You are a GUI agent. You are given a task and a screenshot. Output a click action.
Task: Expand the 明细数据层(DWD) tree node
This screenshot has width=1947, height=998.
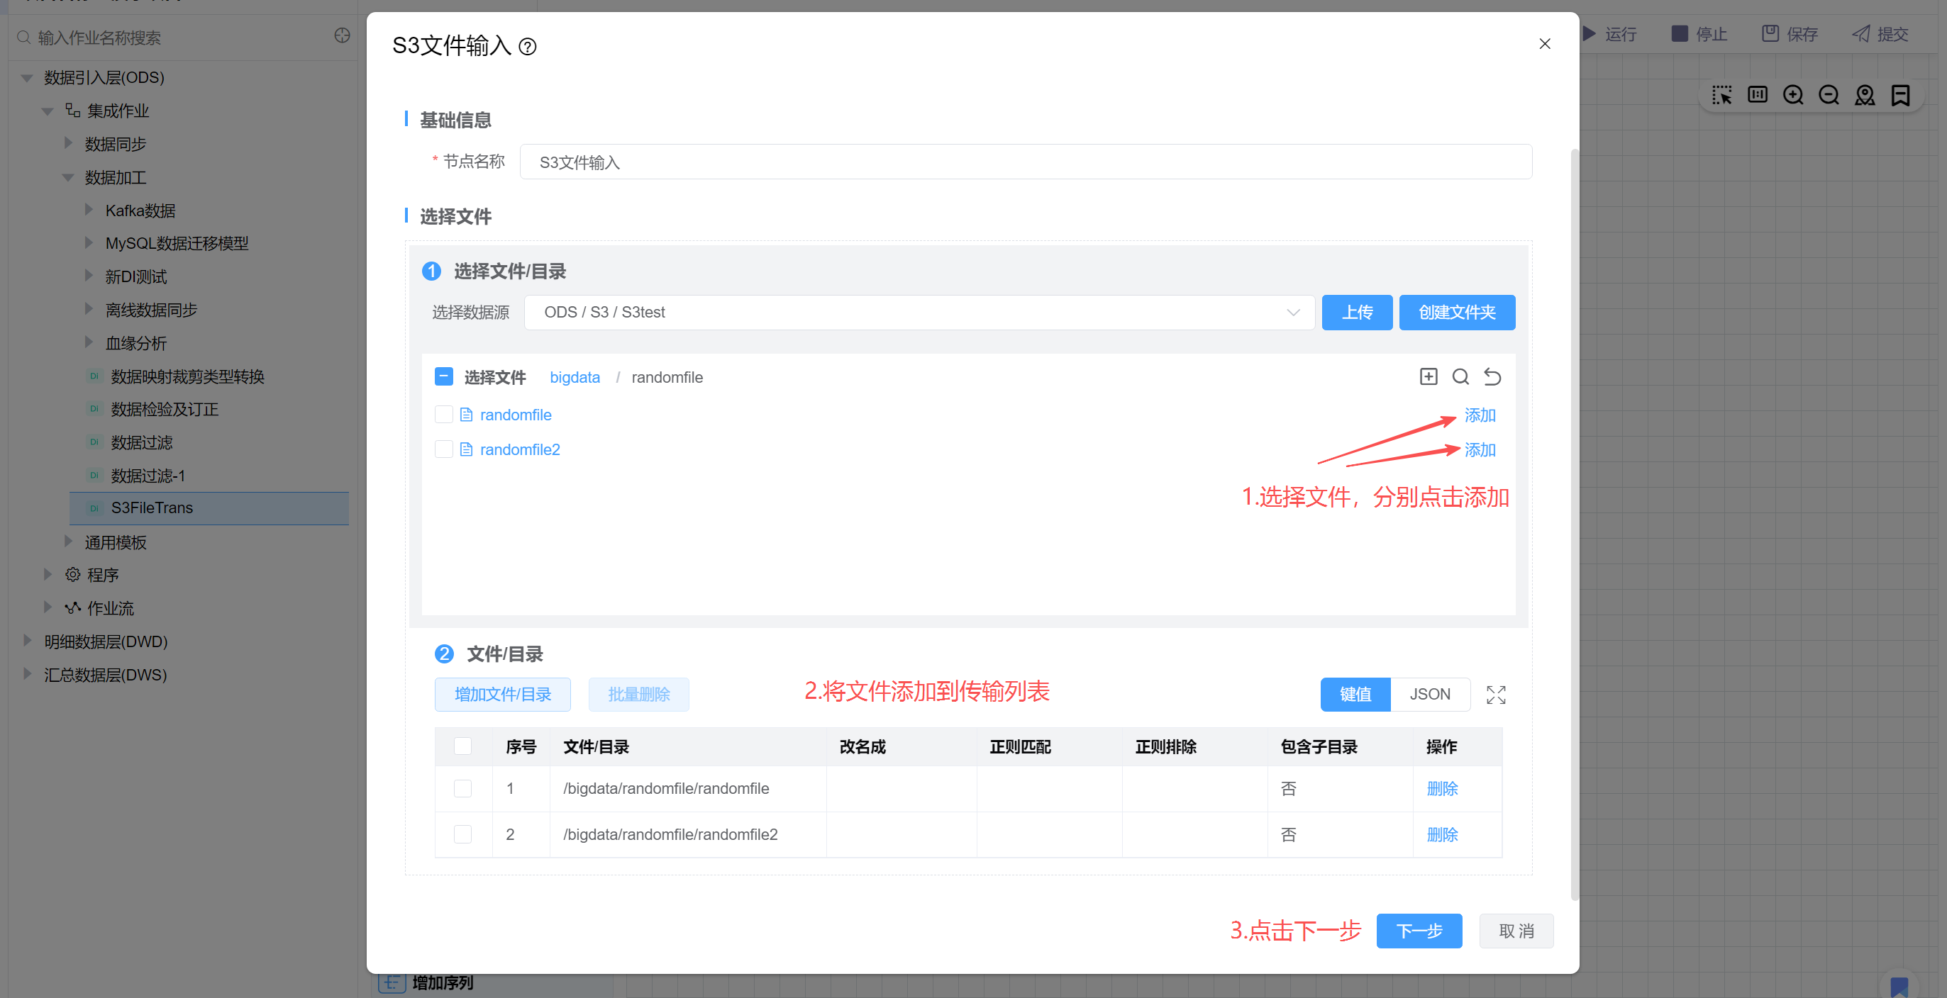click(27, 641)
